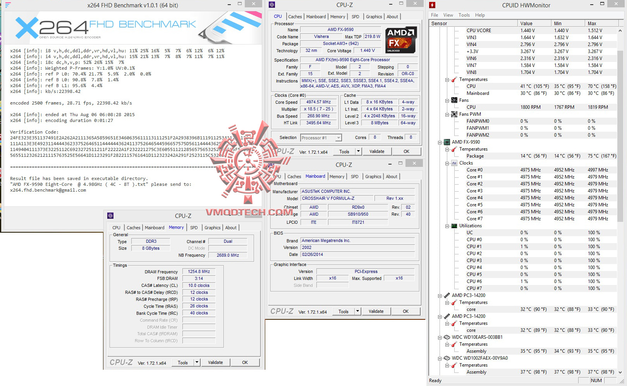Switch to Caches tab in the CPU-Z processor window
This screenshot has height=386, width=627.
click(x=295, y=17)
